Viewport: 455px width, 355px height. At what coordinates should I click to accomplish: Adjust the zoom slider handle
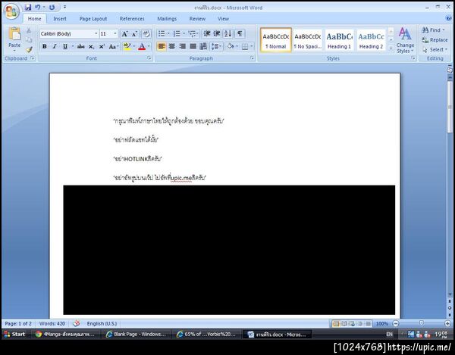click(x=422, y=323)
